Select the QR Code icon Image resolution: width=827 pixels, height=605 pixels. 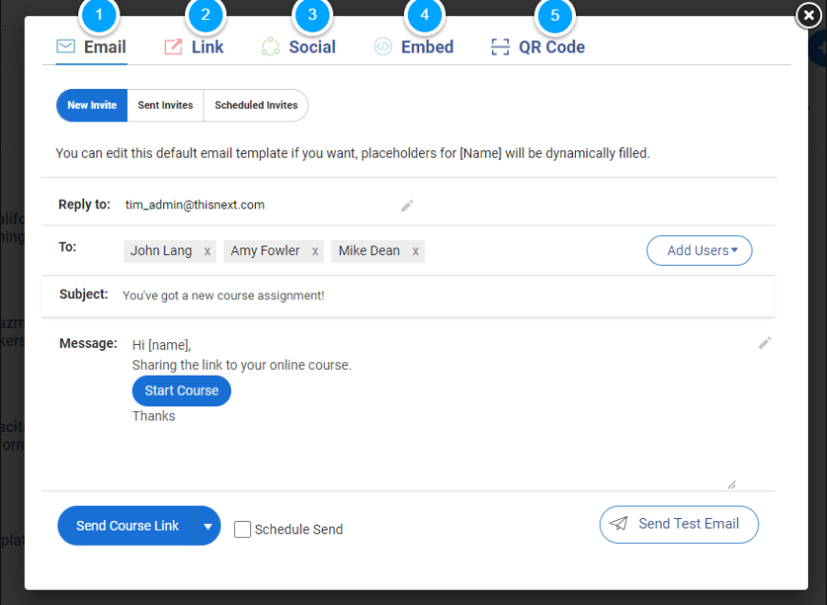click(500, 46)
